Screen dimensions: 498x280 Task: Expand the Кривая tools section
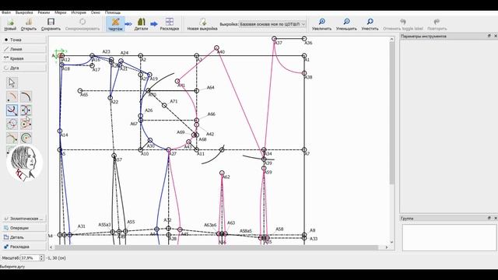[24, 58]
